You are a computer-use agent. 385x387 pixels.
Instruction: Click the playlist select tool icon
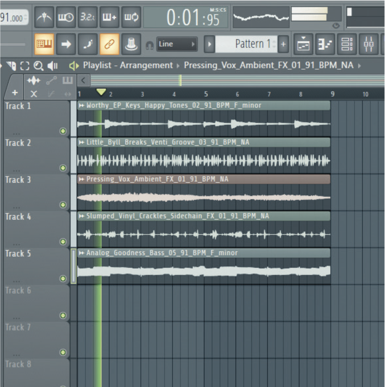click(x=25, y=66)
